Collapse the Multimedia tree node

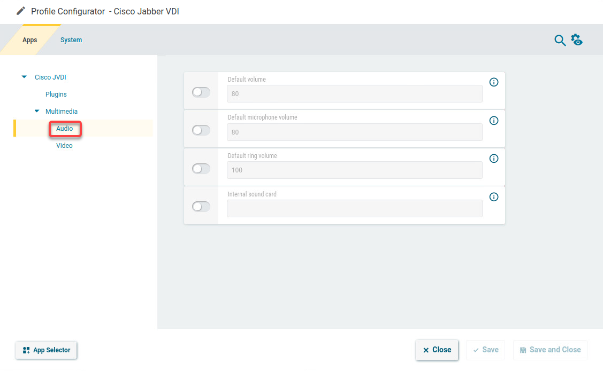[x=37, y=112]
